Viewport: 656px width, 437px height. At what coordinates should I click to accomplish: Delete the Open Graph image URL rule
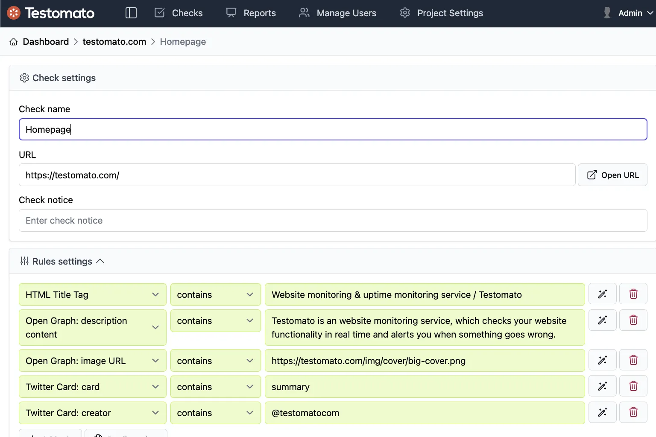point(633,360)
